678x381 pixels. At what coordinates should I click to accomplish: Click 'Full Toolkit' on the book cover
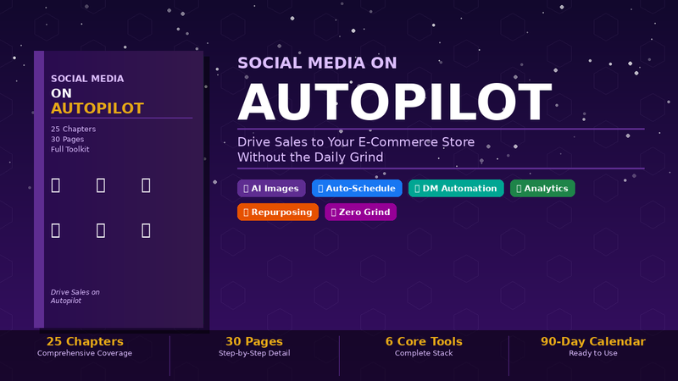[x=70, y=149]
